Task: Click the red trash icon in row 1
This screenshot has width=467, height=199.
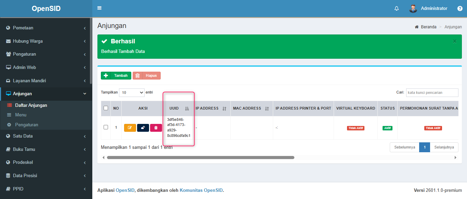Action: click(x=156, y=128)
